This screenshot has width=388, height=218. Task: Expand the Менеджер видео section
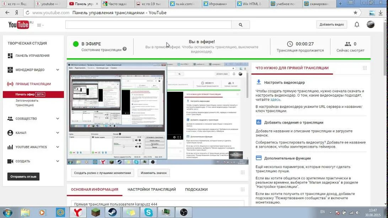[x=58, y=70]
